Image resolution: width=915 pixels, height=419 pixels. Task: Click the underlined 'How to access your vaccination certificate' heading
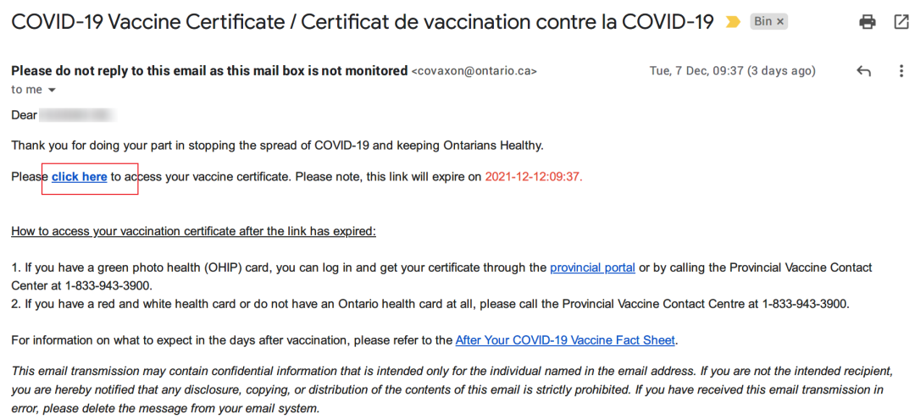click(x=194, y=231)
